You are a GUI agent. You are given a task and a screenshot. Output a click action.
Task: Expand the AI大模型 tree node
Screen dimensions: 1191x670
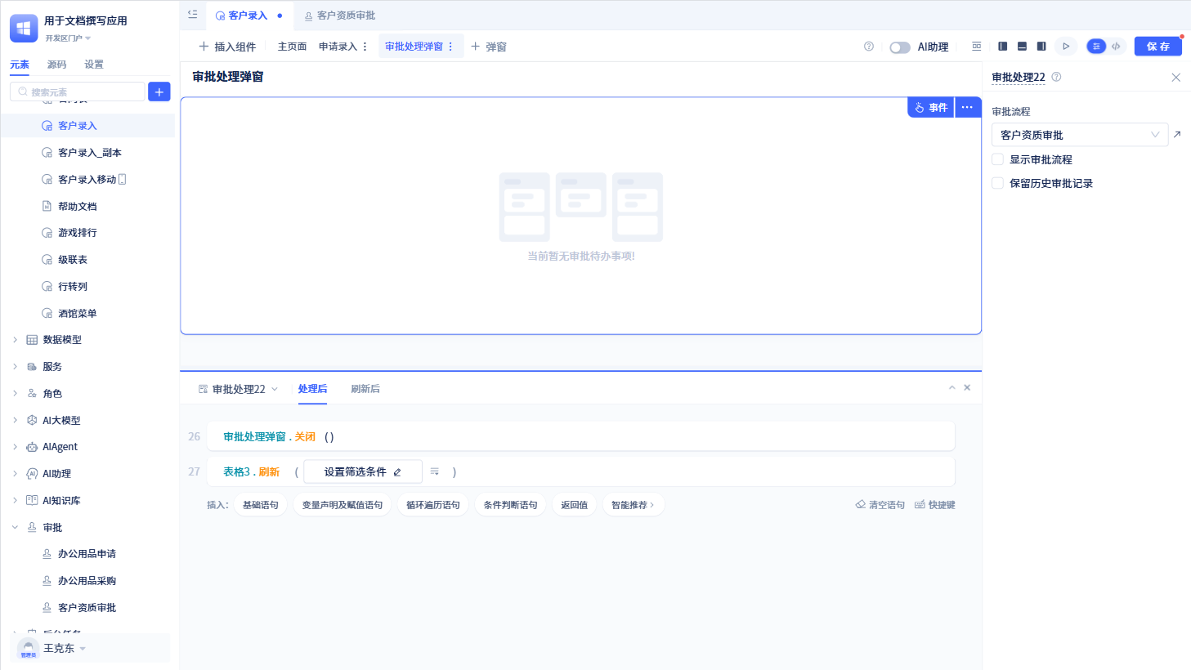pos(15,420)
